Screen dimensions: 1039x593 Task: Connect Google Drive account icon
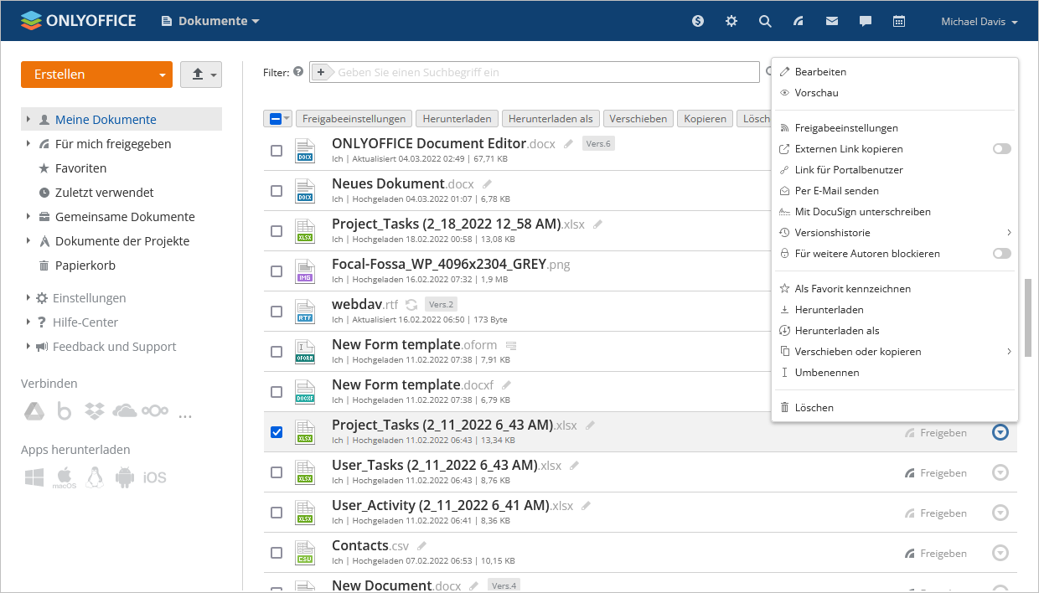(34, 411)
